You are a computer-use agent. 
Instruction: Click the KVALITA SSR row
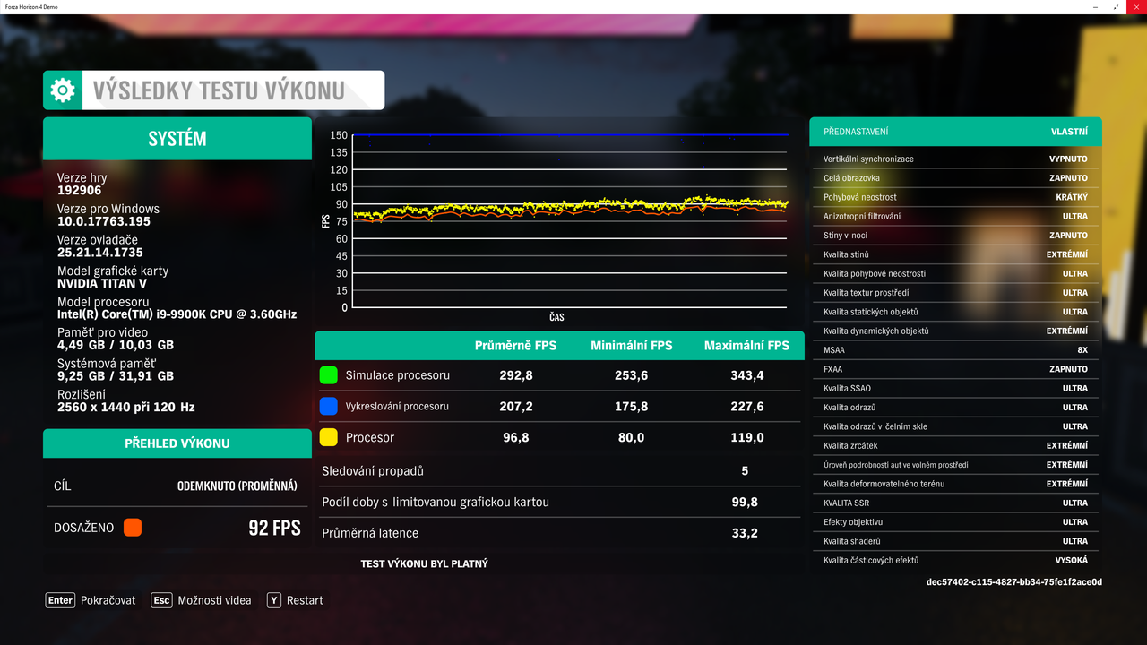tap(955, 503)
